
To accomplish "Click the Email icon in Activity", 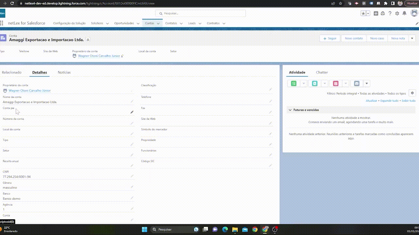I will pos(356,84).
